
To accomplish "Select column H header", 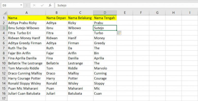I will [174, 13].
